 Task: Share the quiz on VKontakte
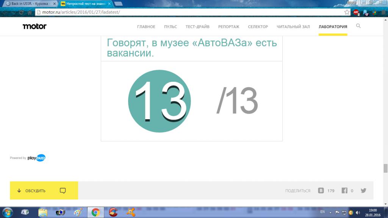click(x=321, y=191)
